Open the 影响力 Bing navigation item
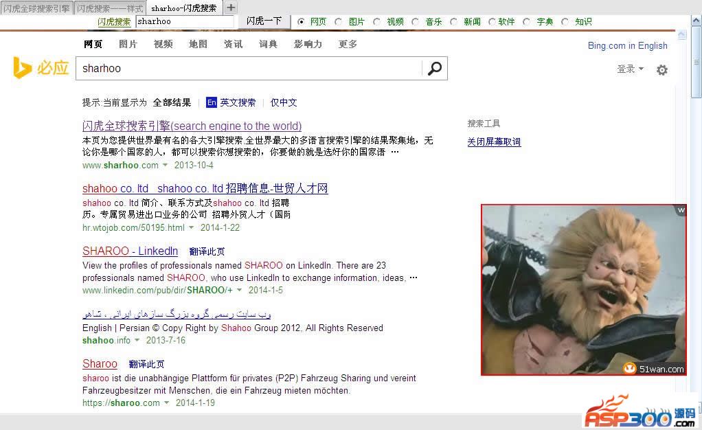Image resolution: width=702 pixels, height=430 pixels. point(308,44)
